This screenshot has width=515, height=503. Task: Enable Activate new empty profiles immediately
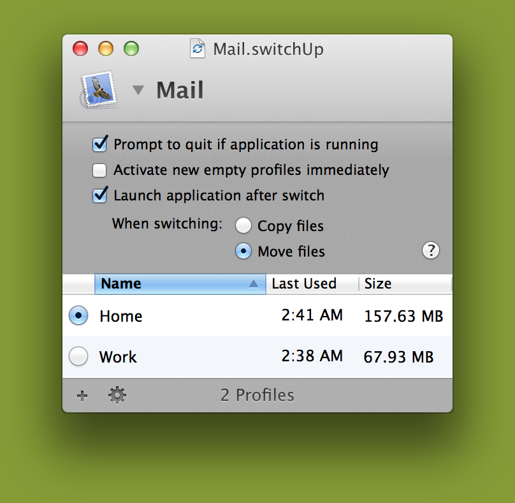[100, 170]
